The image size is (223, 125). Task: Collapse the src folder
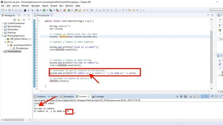pyautogui.click(x=6, y=42)
